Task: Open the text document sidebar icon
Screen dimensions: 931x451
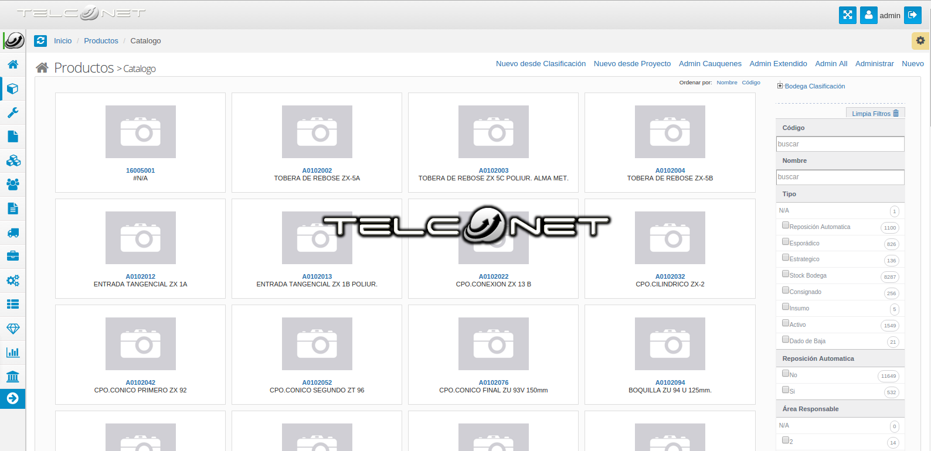Action: click(x=13, y=209)
